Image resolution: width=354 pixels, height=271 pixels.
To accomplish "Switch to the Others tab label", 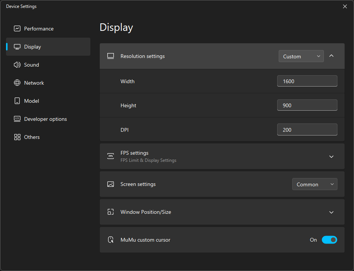I will point(32,137).
